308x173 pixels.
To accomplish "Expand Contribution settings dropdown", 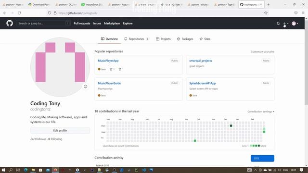I will point(261,111).
